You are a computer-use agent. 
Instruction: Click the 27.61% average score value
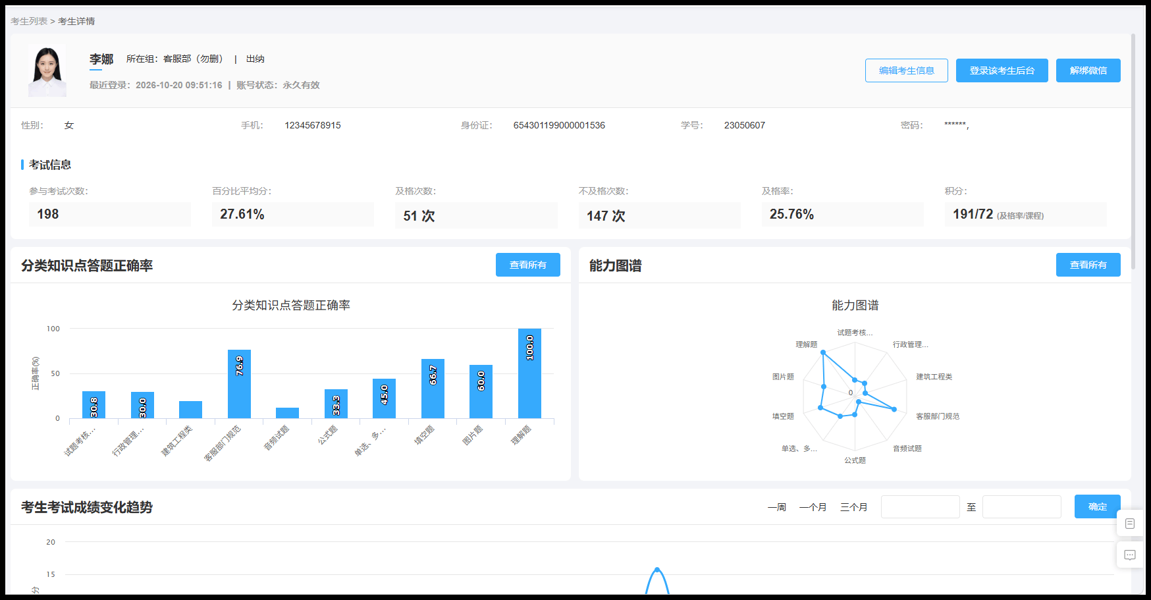(242, 214)
